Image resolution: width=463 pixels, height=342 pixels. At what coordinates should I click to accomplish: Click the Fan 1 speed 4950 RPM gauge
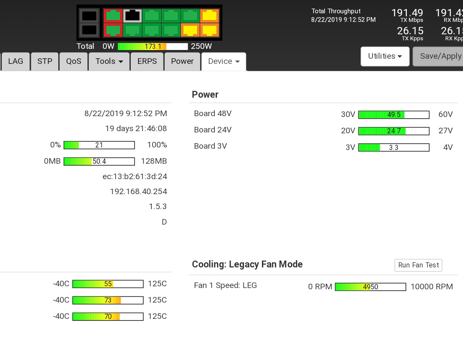tap(370, 287)
